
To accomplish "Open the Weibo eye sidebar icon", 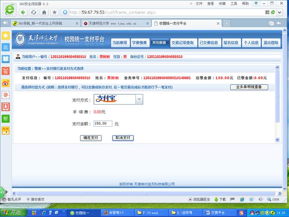I will (x=5, y=83).
